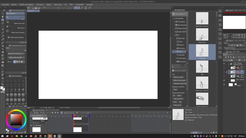
Task: Select the Mesa de luz subtool
Action: pyautogui.click(x=15, y=27)
